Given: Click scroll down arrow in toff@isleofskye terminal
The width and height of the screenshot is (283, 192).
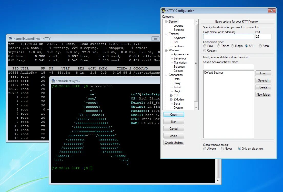Looking at the screenshot, I should [217, 181].
